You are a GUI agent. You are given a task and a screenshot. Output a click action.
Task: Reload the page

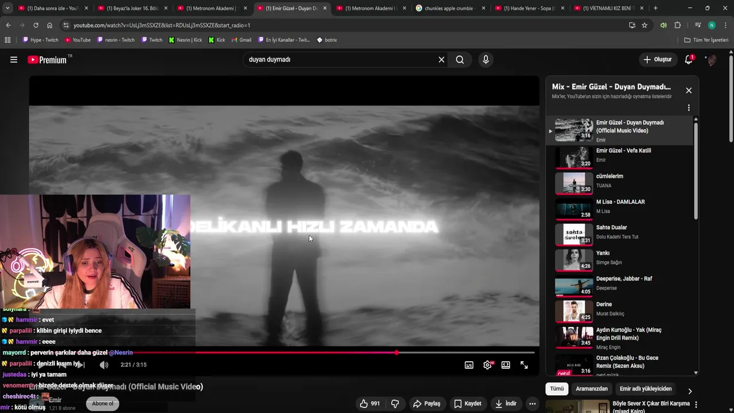[x=36, y=25]
